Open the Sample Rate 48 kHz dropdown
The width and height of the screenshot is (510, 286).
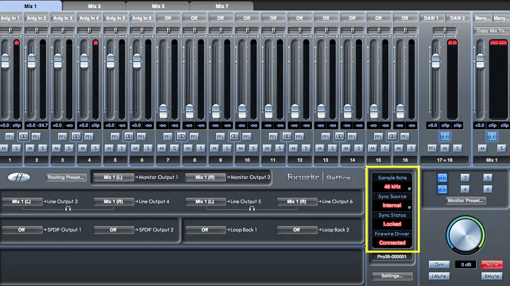tap(393, 187)
